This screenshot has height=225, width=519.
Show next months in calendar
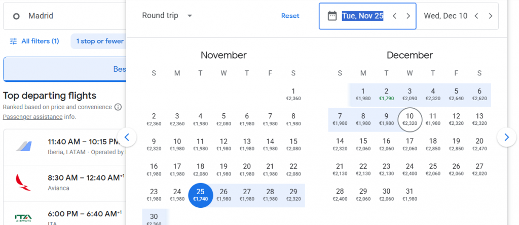(x=506, y=137)
